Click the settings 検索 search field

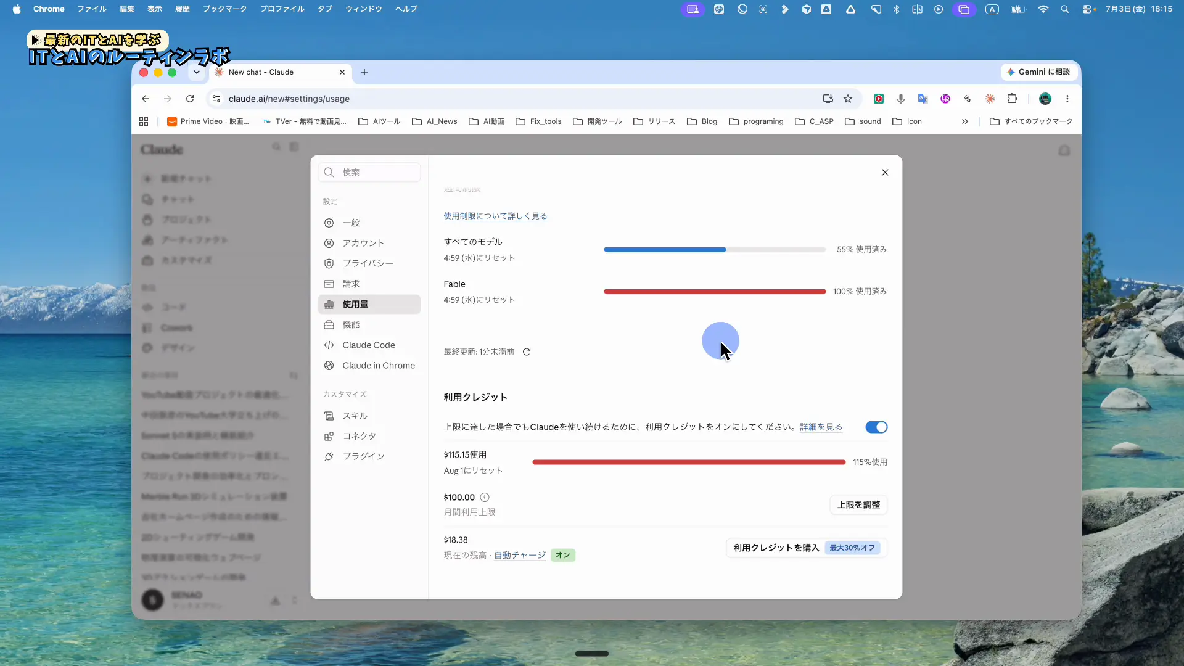coord(369,172)
